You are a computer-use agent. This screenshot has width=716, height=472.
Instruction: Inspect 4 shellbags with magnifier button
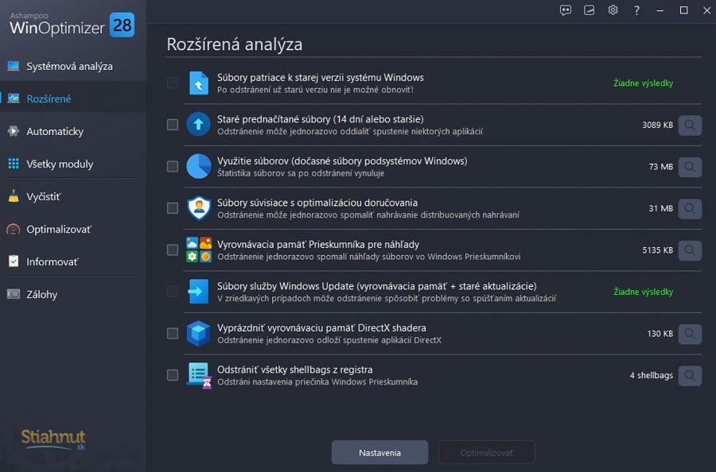(690, 376)
